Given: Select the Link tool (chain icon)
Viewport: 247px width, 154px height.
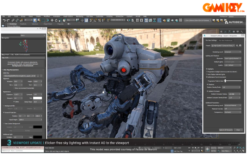Looking at the screenshot, I should point(13,20).
